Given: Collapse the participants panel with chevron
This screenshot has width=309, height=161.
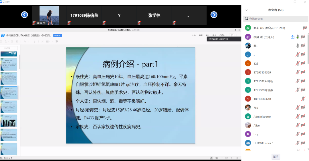Looking at the screenshot, I should point(247,10).
